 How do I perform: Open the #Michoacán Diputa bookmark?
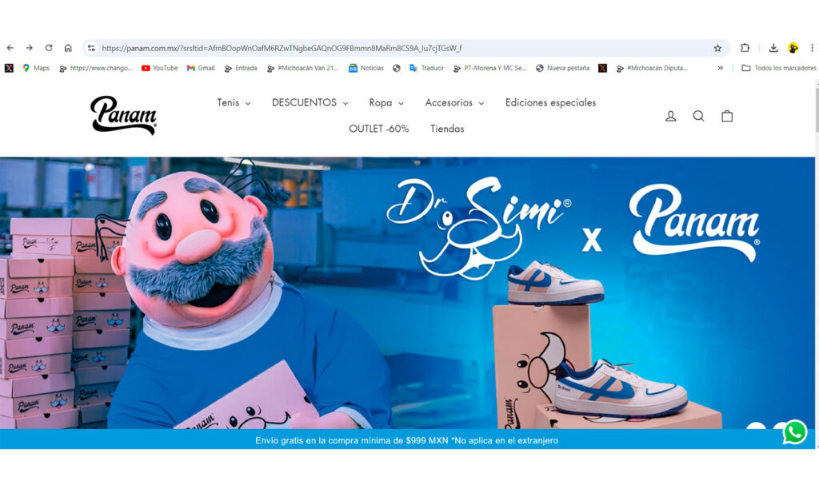[x=652, y=68]
